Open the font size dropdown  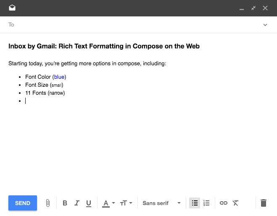126,203
